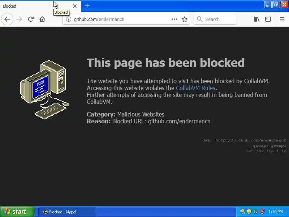The height and width of the screenshot is (217, 289).
Task: Toggle the sidebar view
Action: coord(268,19)
